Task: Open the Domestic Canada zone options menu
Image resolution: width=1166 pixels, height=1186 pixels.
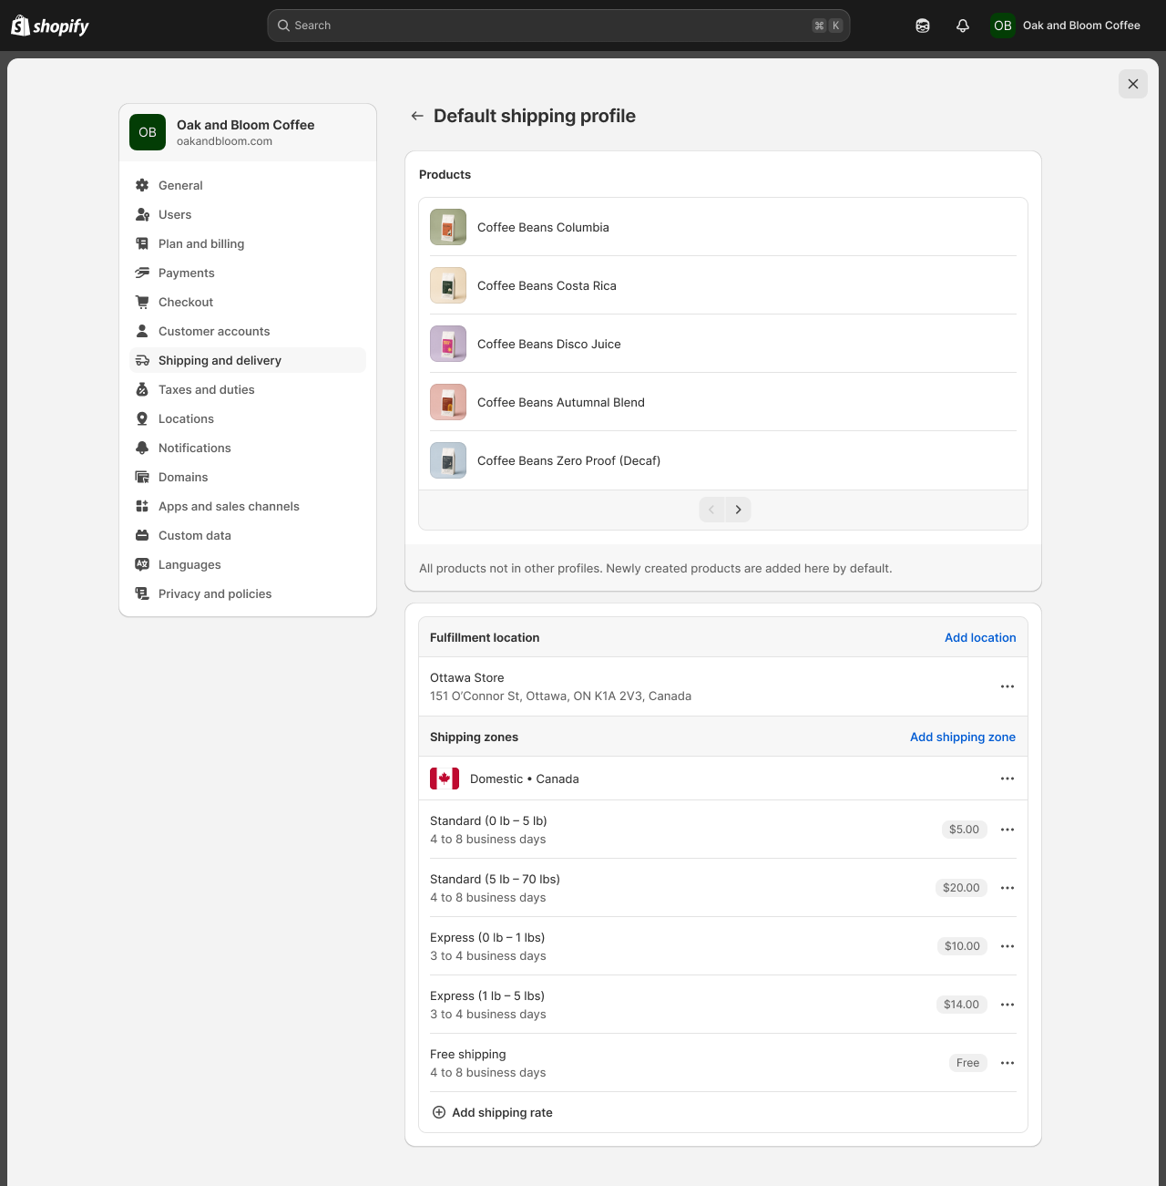Action: [x=1007, y=779]
